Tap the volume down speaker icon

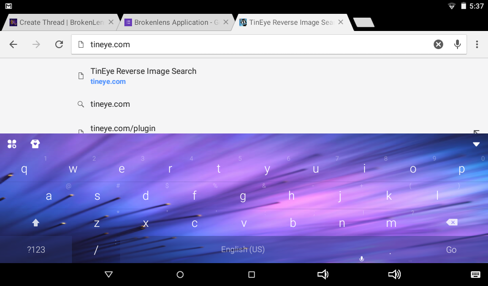pos(323,274)
